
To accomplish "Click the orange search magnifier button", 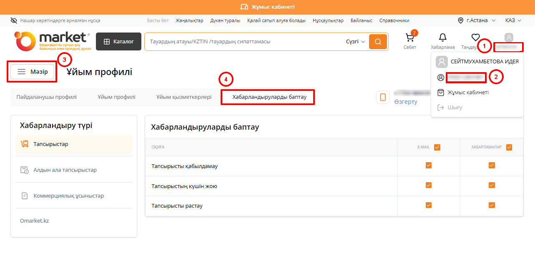I will point(378,42).
